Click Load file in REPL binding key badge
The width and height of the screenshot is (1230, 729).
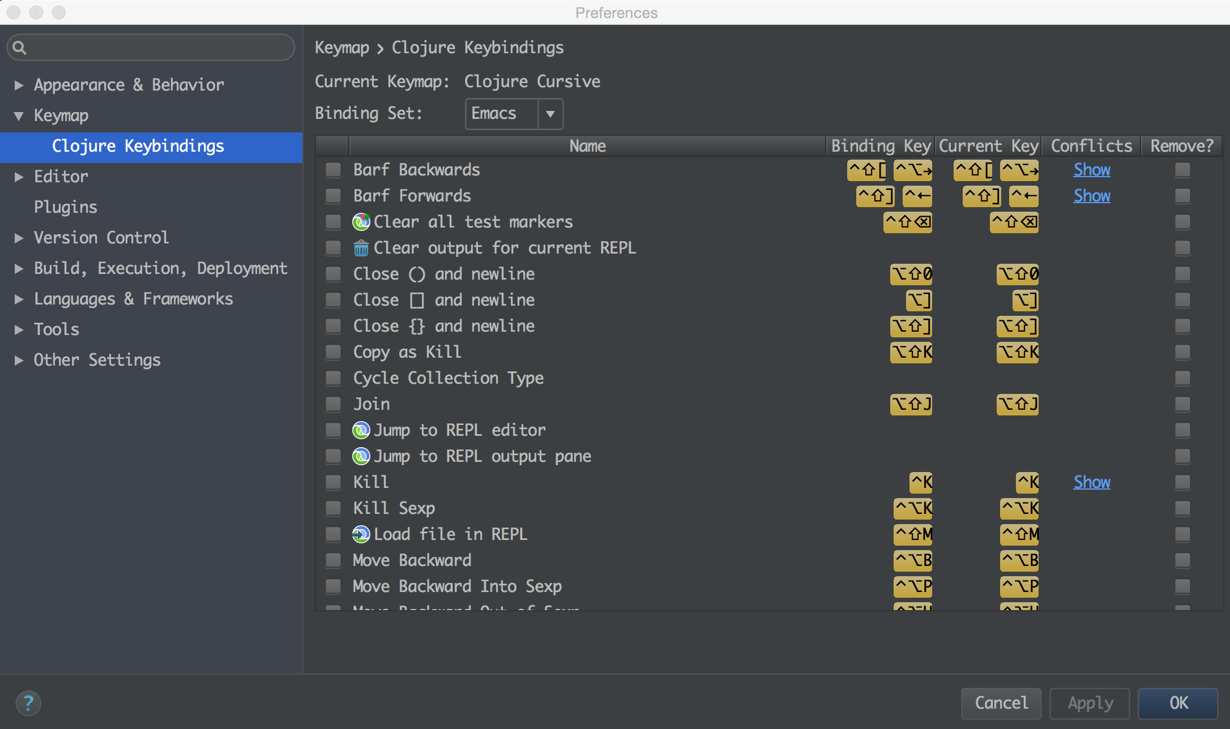pos(913,534)
